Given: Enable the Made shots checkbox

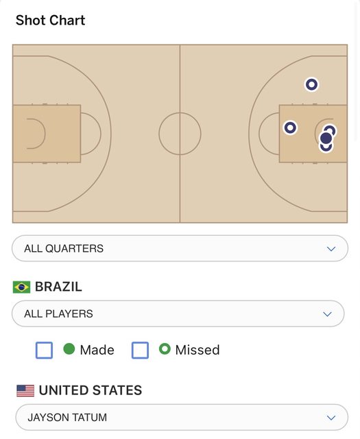Looking at the screenshot, I should tap(45, 350).
